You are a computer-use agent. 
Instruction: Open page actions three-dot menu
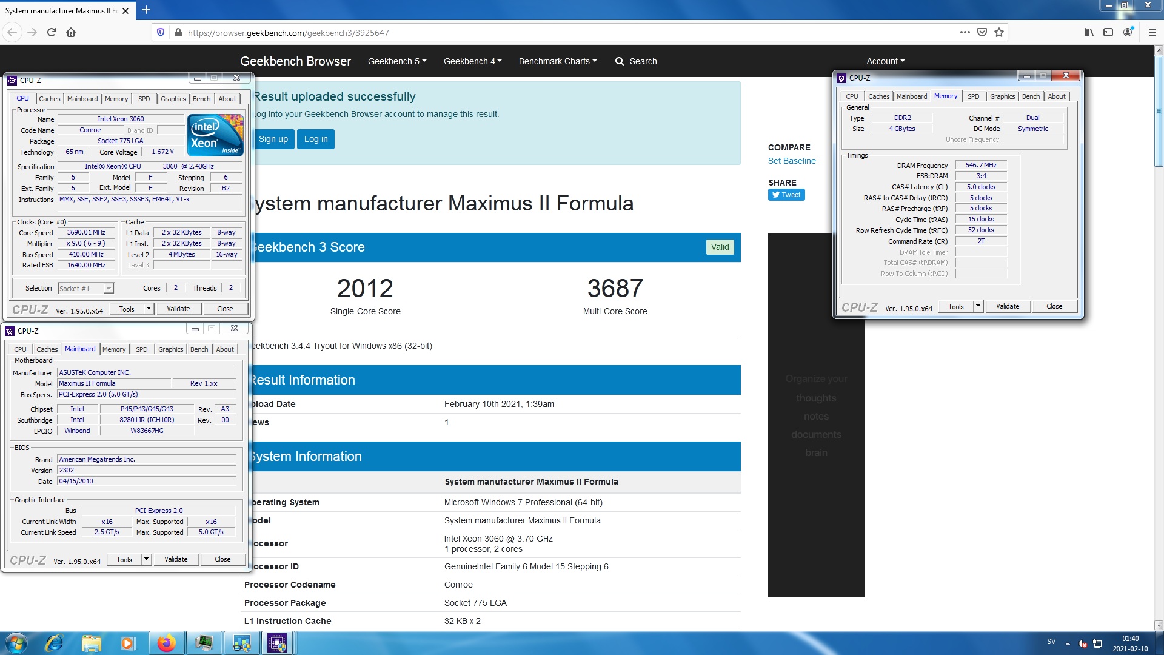[x=965, y=32]
